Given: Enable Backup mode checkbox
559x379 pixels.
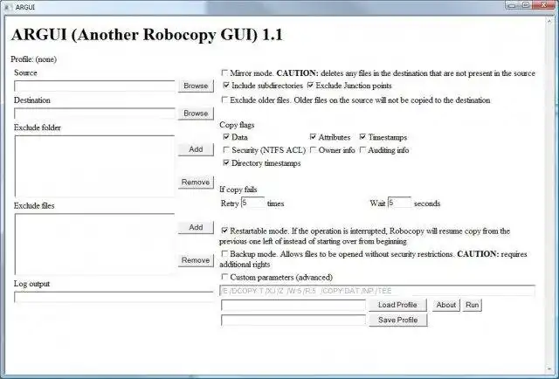Looking at the screenshot, I should tap(224, 254).
